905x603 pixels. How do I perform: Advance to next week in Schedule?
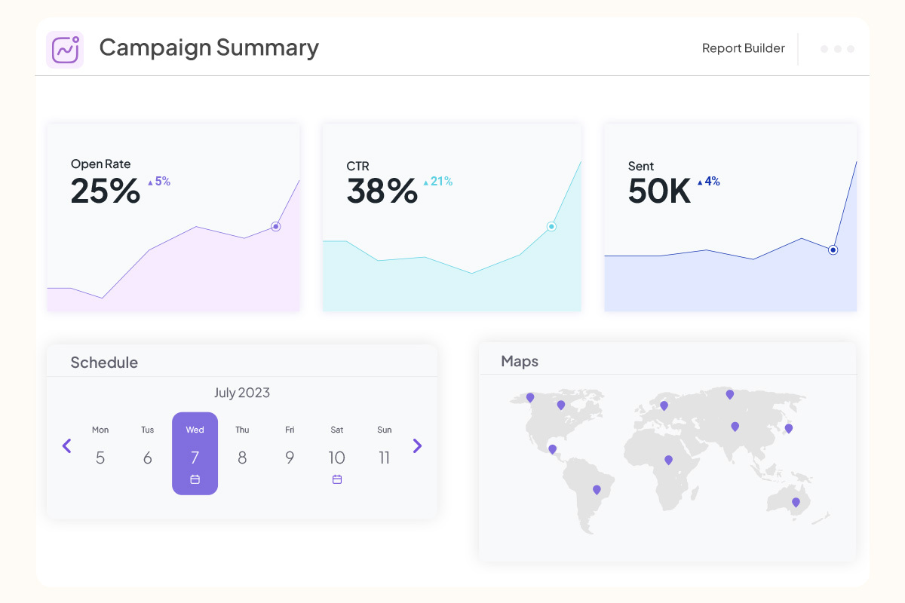[417, 445]
